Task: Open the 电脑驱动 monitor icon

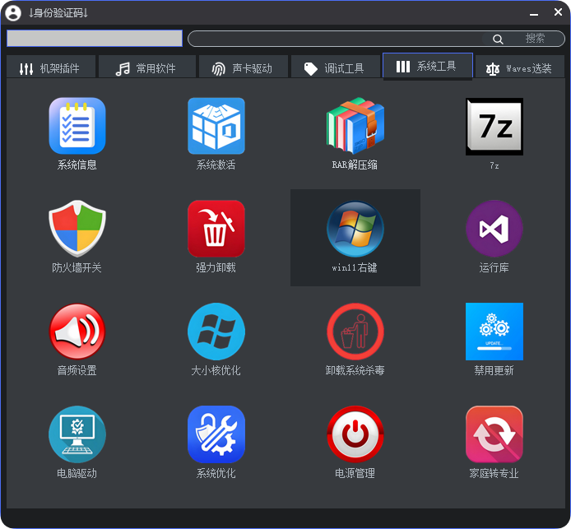Action: point(77,434)
